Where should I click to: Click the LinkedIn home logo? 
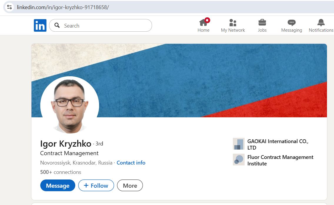(40, 25)
